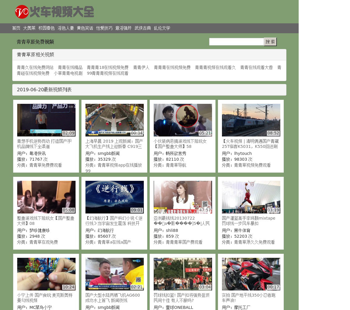The width and height of the screenshot is (350, 310).
Task: Open the toy in hands video thumbnail
Action: coord(46,274)
